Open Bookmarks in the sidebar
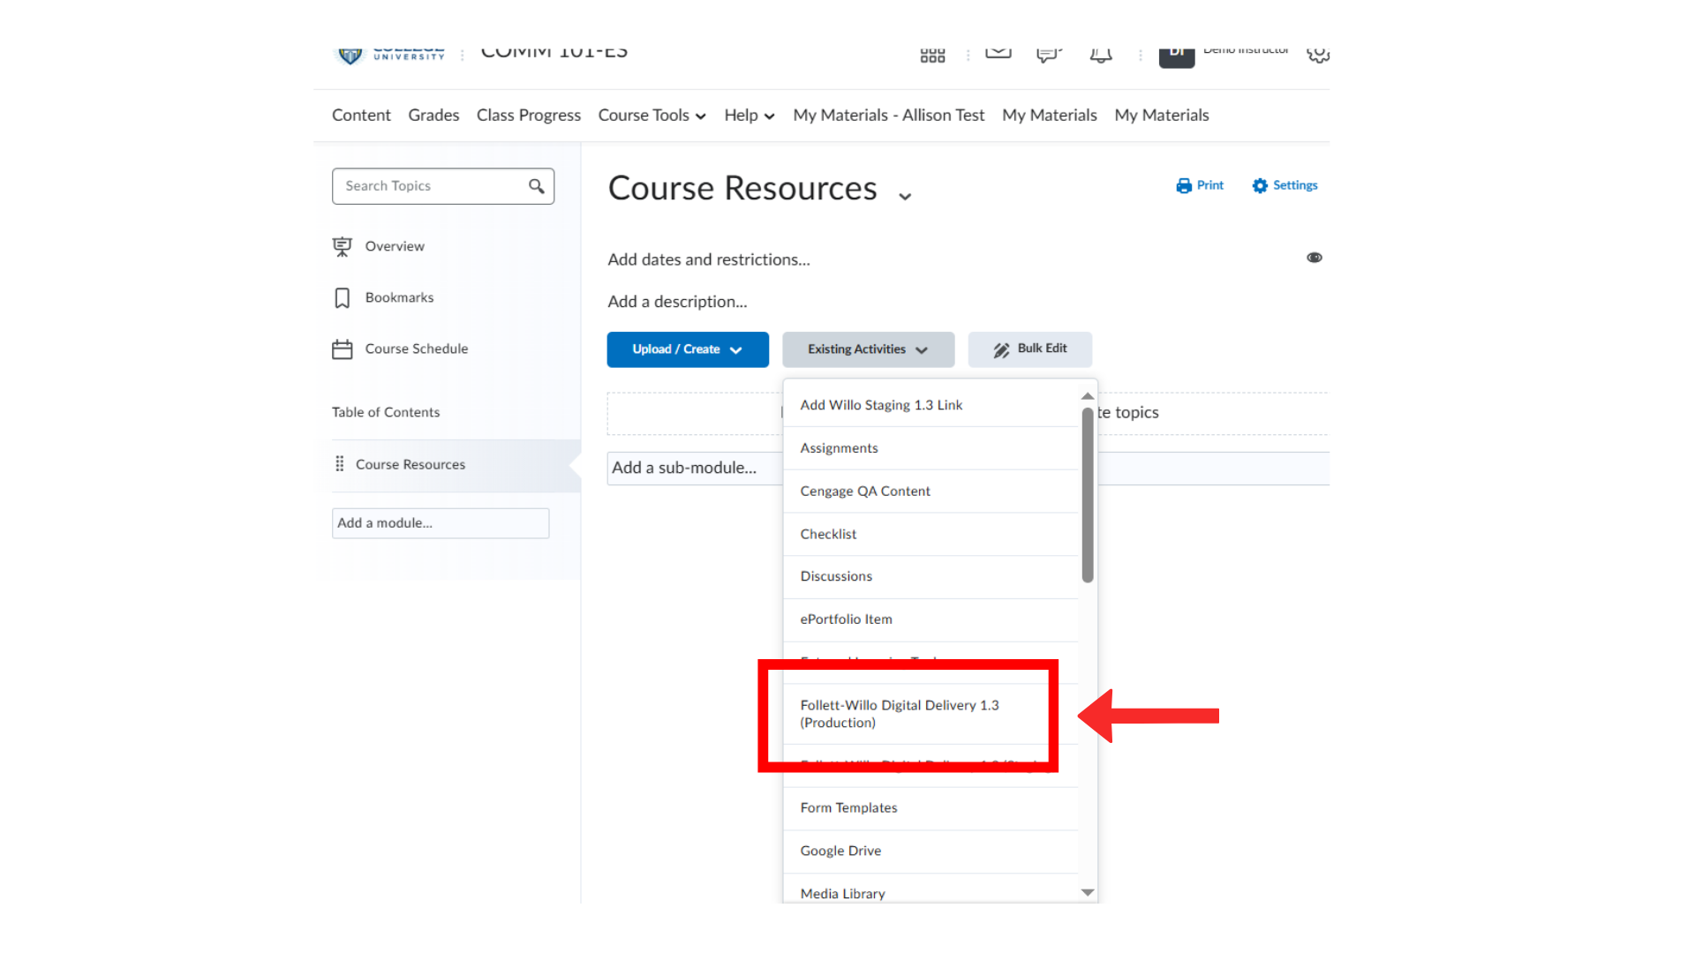This screenshot has height=953, width=1695. 399,298
